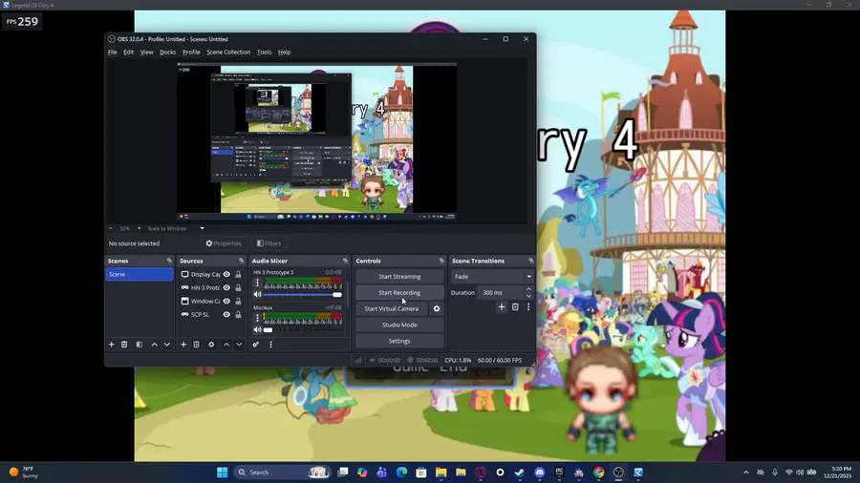Undock the Scenes panel

(169, 261)
